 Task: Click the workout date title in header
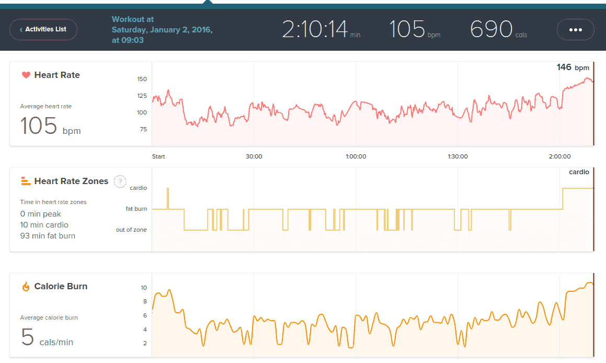click(162, 30)
